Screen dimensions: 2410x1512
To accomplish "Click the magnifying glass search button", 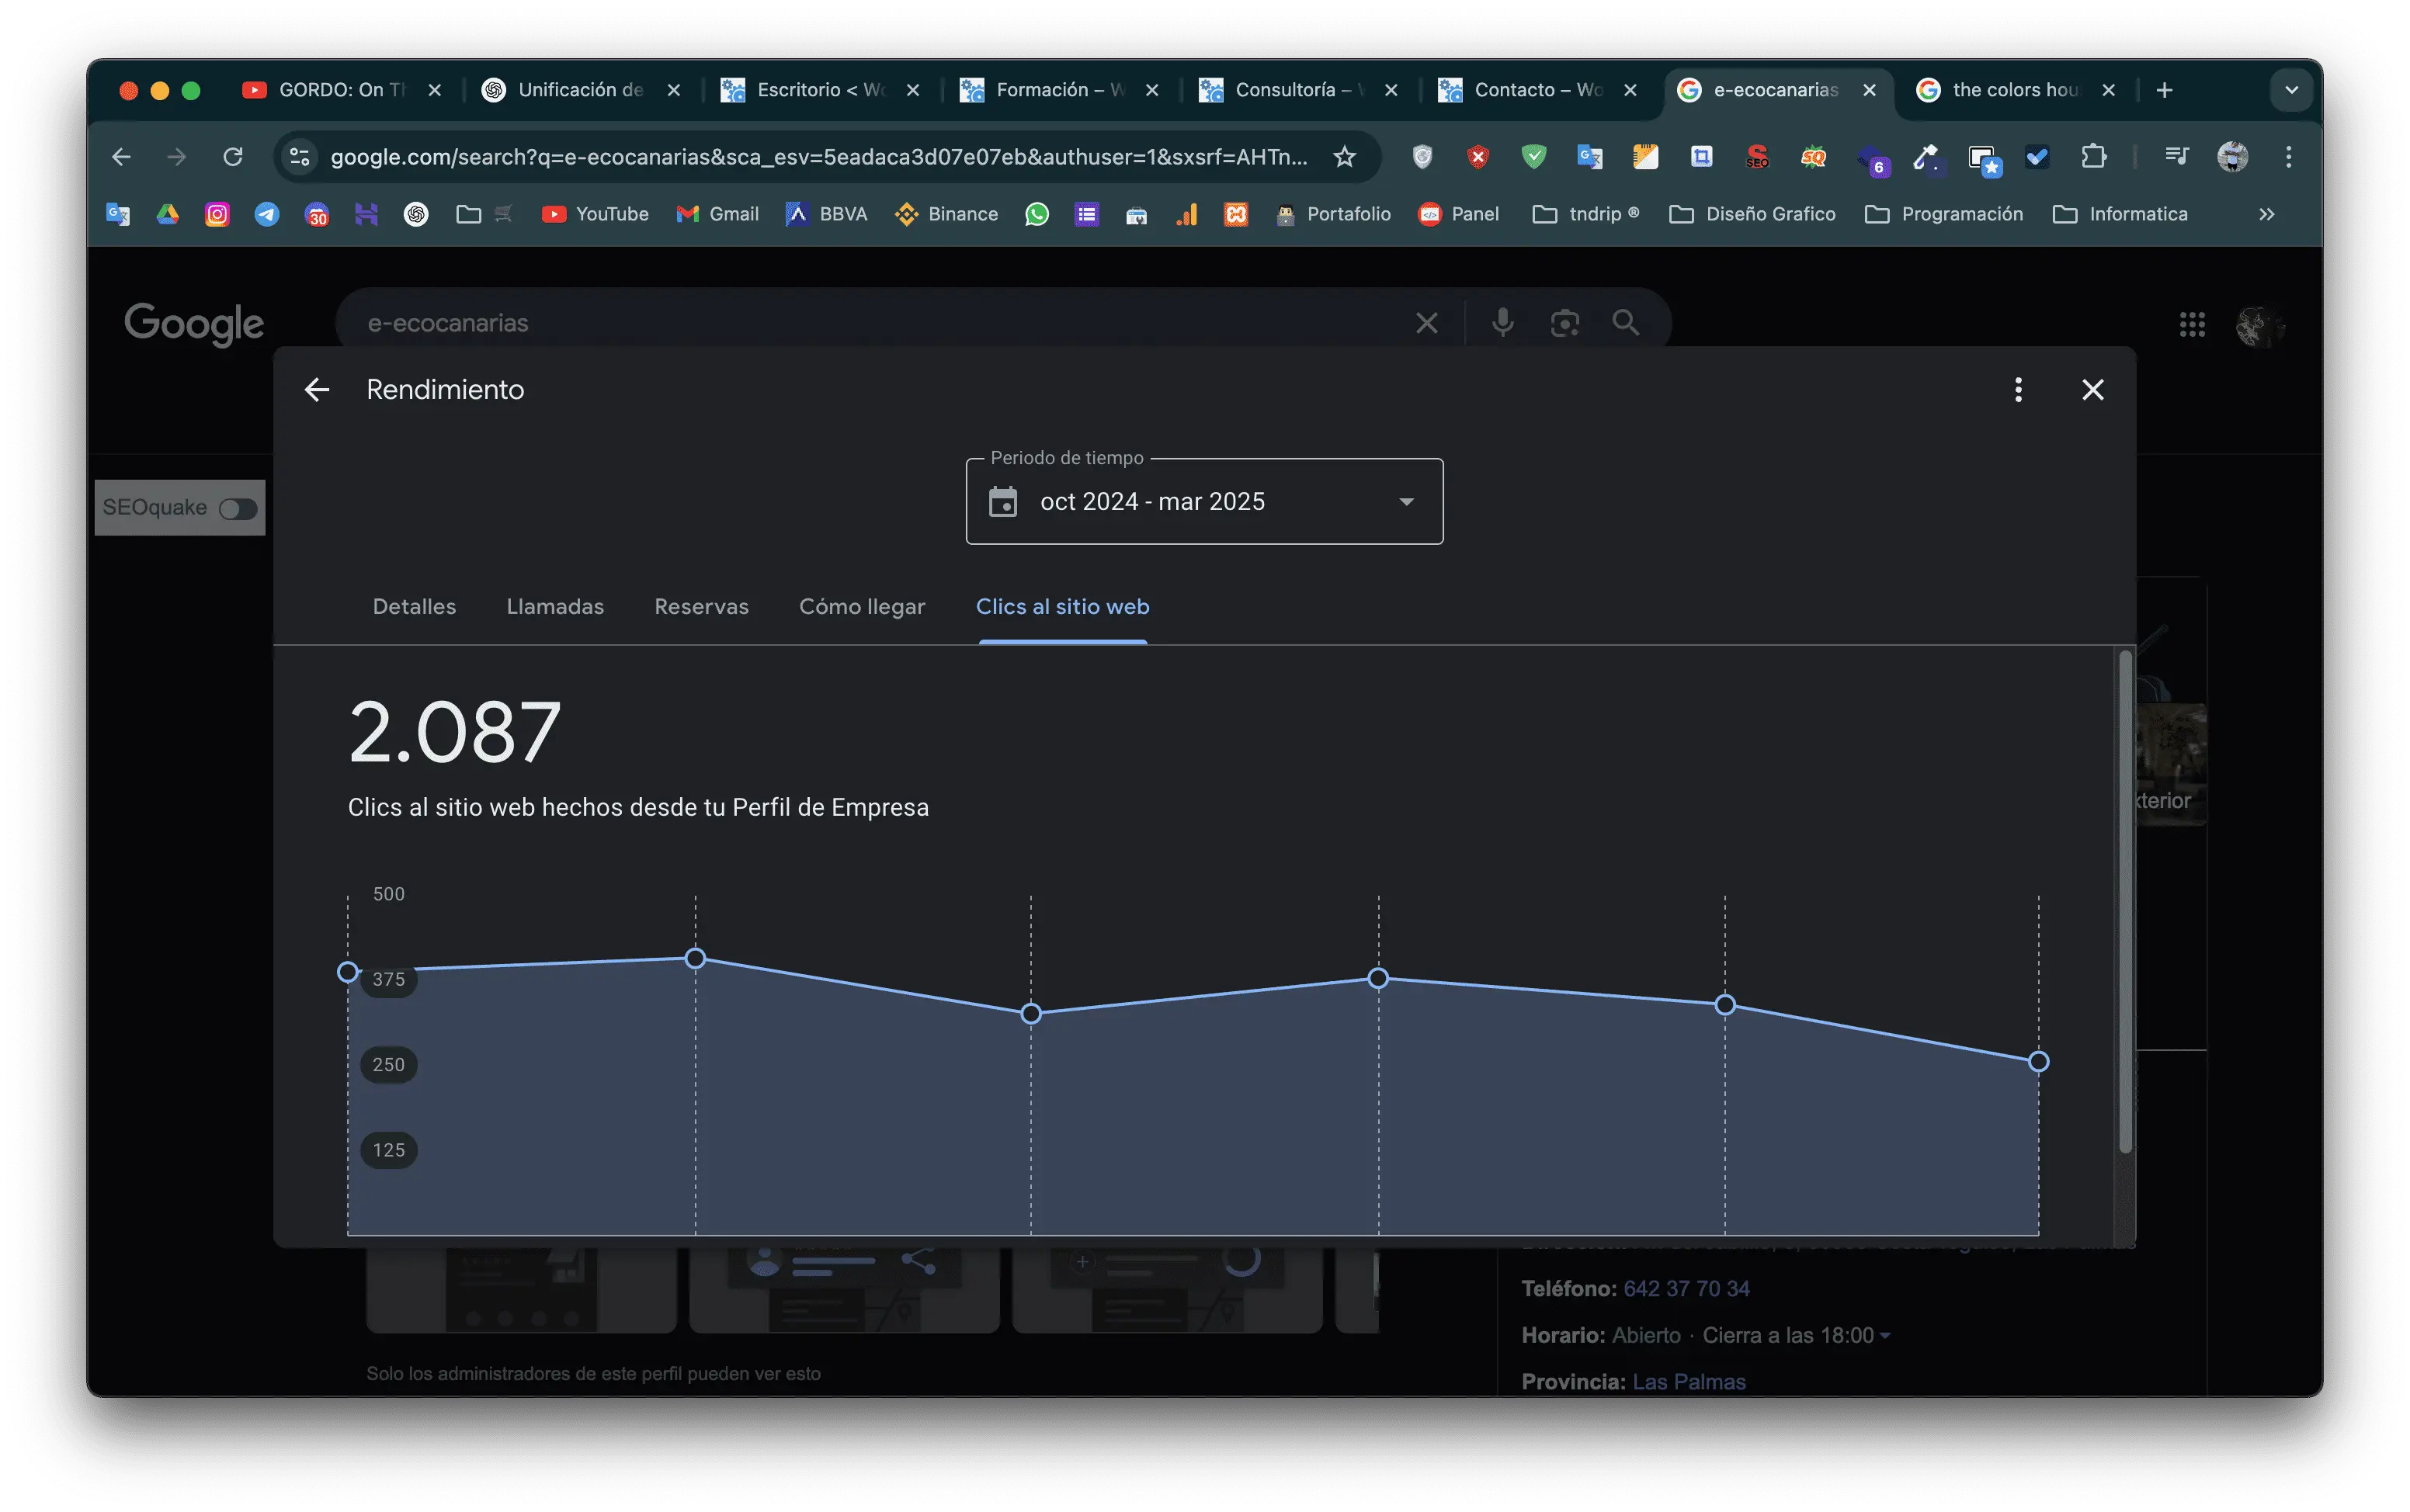I will 1626,323.
